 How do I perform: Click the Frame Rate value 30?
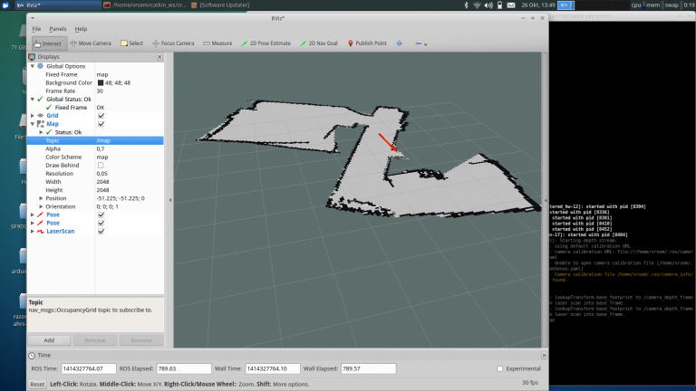click(x=100, y=91)
